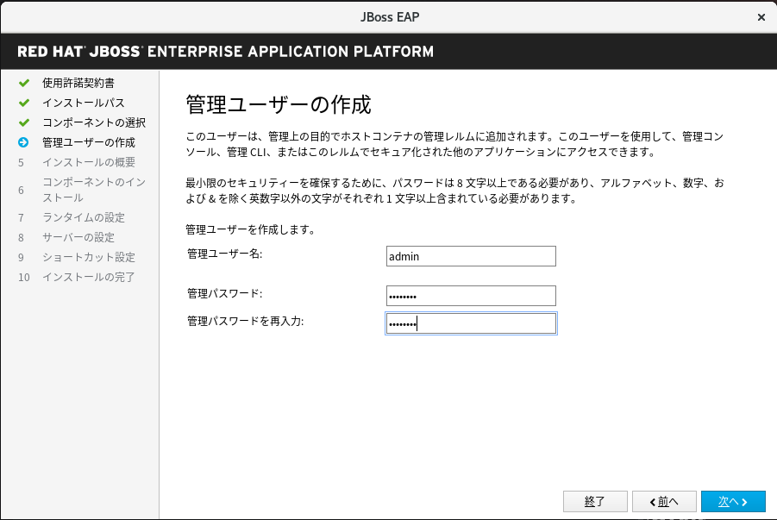
Task: Focus the 管理パスワード input field
Action: click(x=471, y=296)
